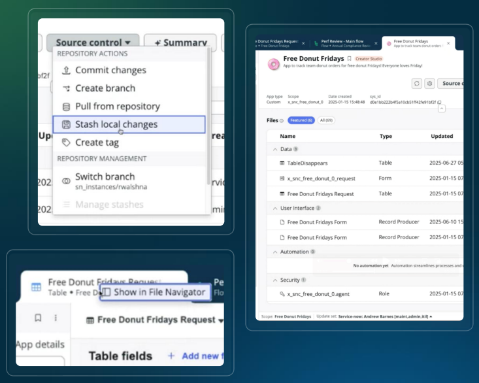Choose Show in File Navigator option
Screen dimensions: 479x383
tap(155, 292)
